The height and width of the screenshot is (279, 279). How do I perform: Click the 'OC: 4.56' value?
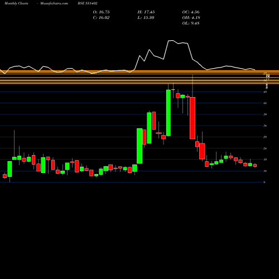(x=191, y=12)
